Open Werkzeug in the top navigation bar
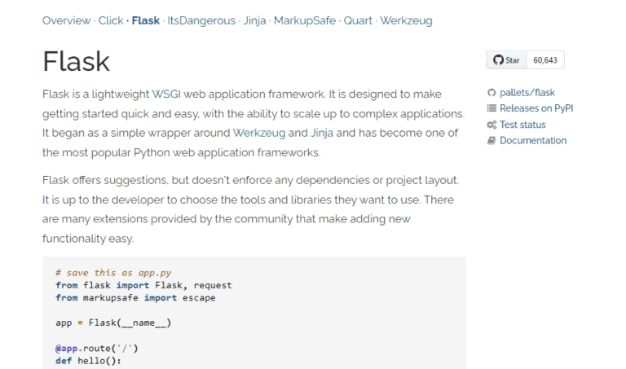The width and height of the screenshot is (626, 369). click(x=406, y=20)
